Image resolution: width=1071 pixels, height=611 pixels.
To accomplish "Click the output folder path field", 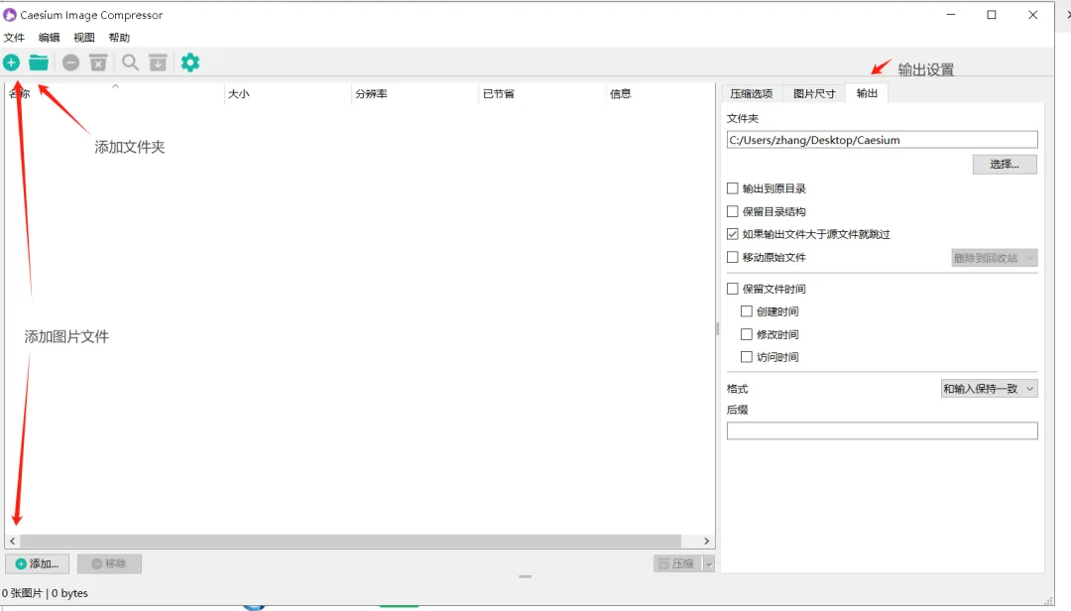I will point(882,140).
